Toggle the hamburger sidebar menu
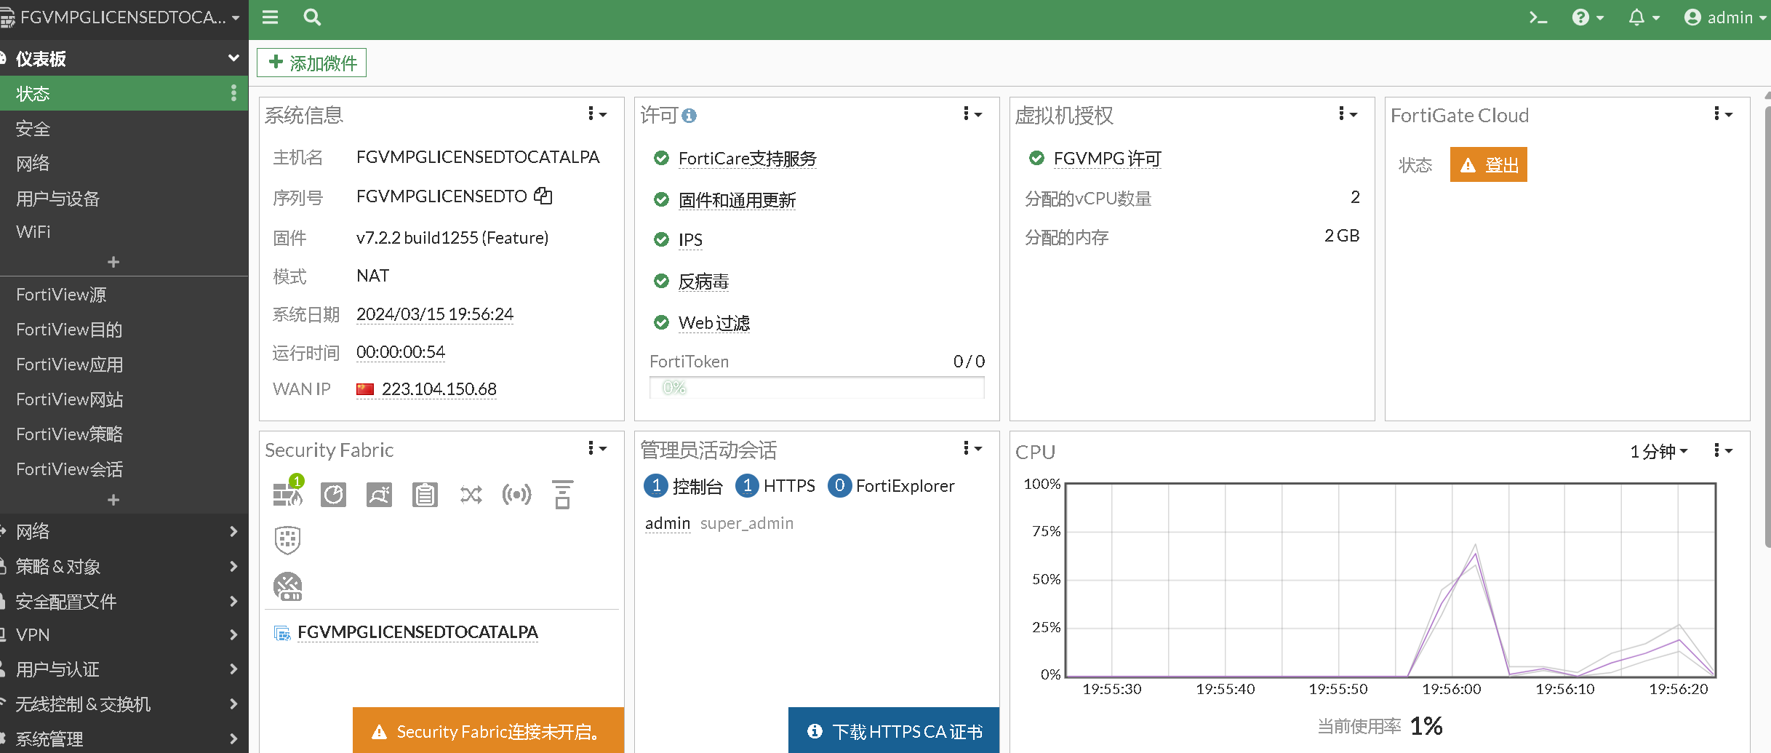Image resolution: width=1771 pixels, height=753 pixels. coord(271,17)
